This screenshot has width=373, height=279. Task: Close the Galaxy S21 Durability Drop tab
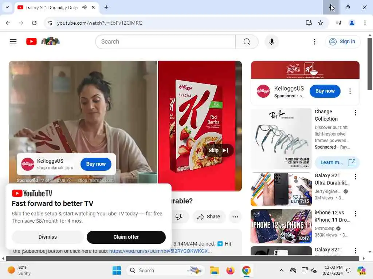click(x=93, y=7)
